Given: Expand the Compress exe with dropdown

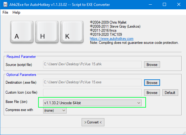Looking at the screenshot, I should 55,110.
